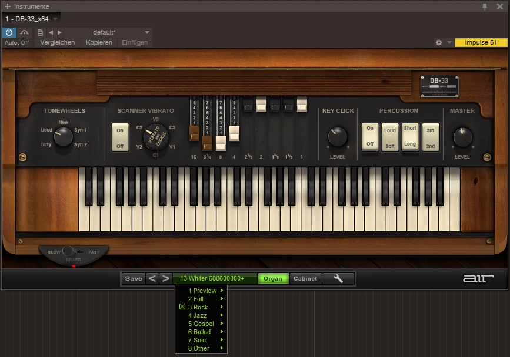Select the Dirty tonewheels label

click(x=46, y=144)
